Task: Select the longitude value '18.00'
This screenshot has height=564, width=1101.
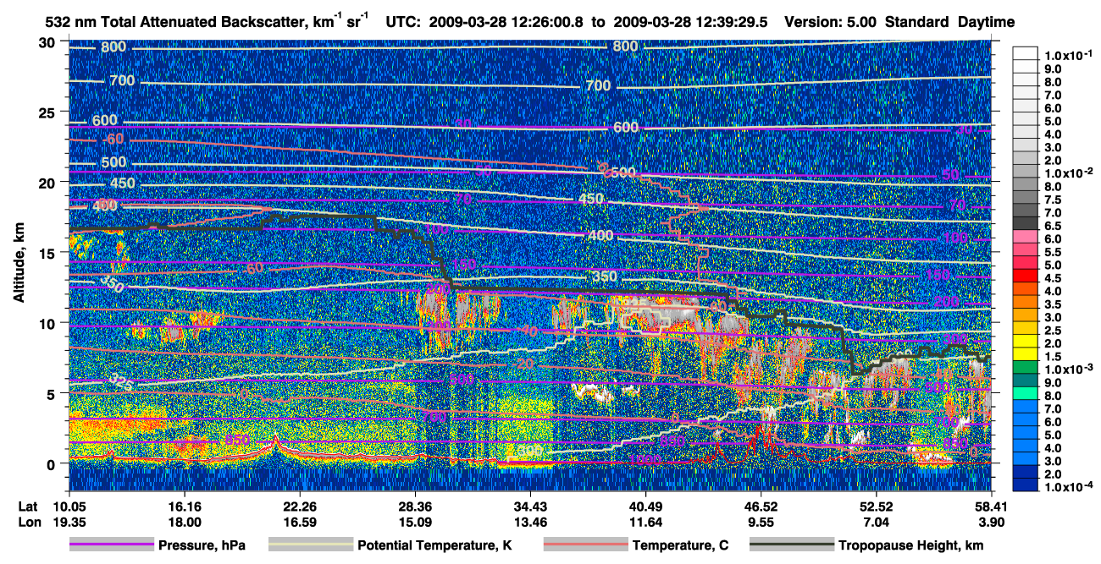Action: 183,523
